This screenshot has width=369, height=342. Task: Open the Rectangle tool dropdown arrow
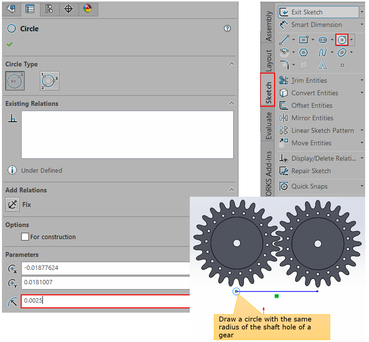(313, 40)
